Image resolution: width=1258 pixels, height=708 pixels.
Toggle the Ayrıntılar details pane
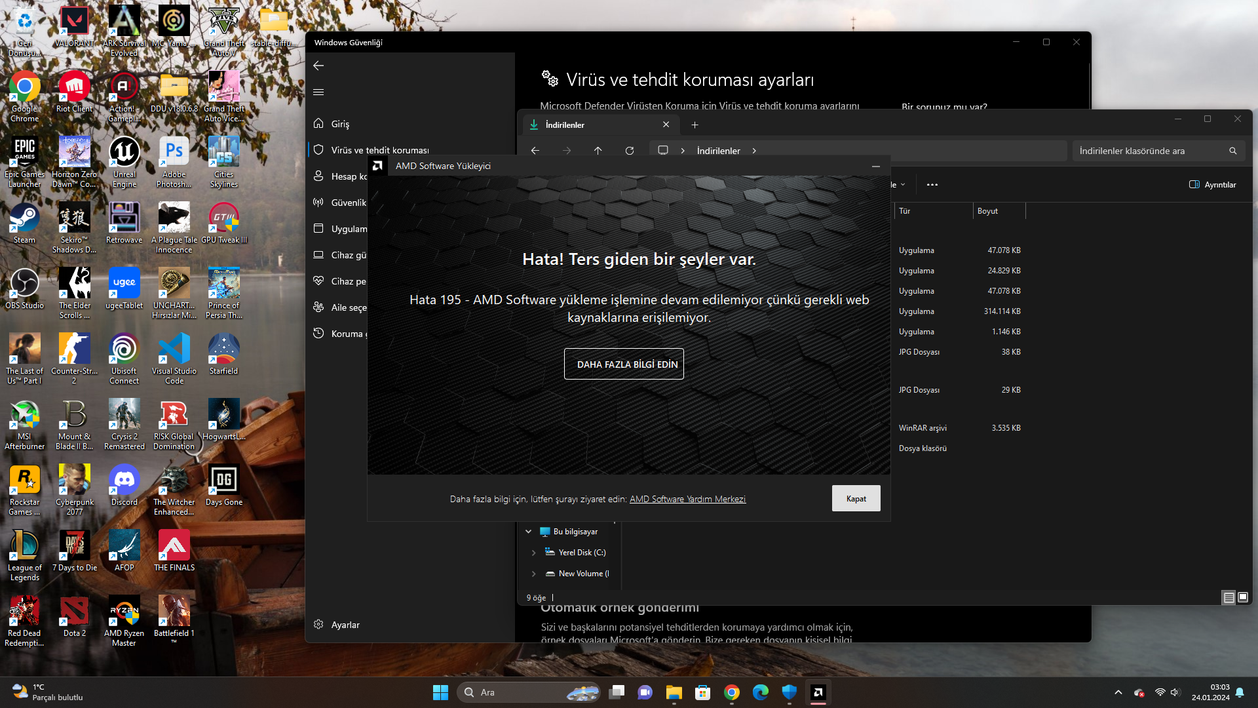click(1213, 185)
